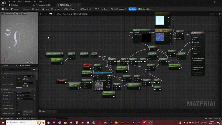Toggle Two Sided checkbox
The image size is (222, 125).
pyautogui.click(x=17, y=102)
